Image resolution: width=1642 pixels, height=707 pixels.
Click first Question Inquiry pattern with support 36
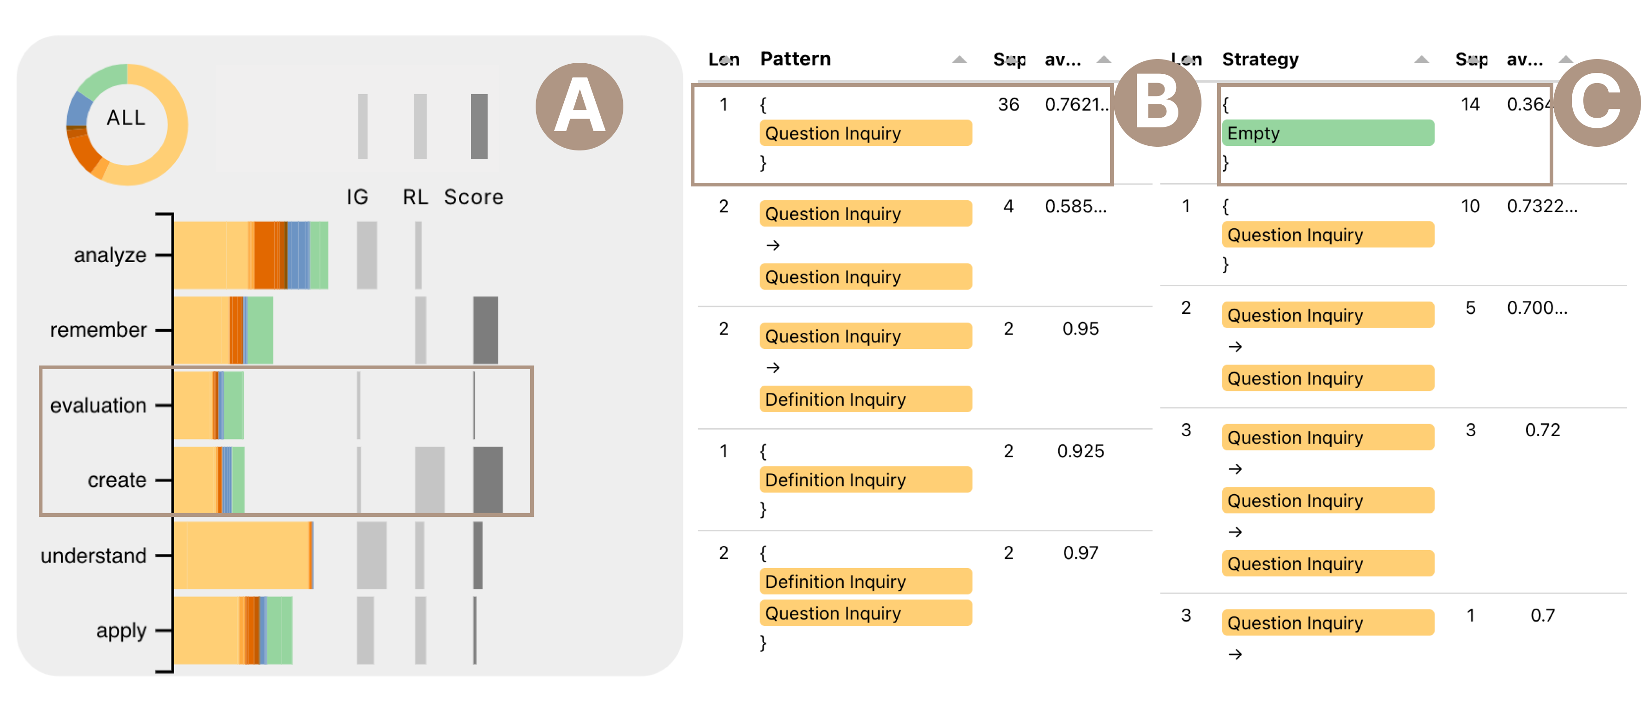pos(866,133)
